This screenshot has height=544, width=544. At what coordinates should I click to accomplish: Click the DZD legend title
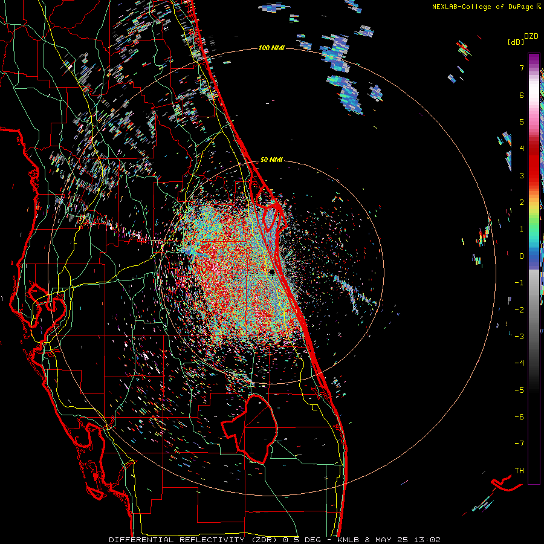point(531,36)
